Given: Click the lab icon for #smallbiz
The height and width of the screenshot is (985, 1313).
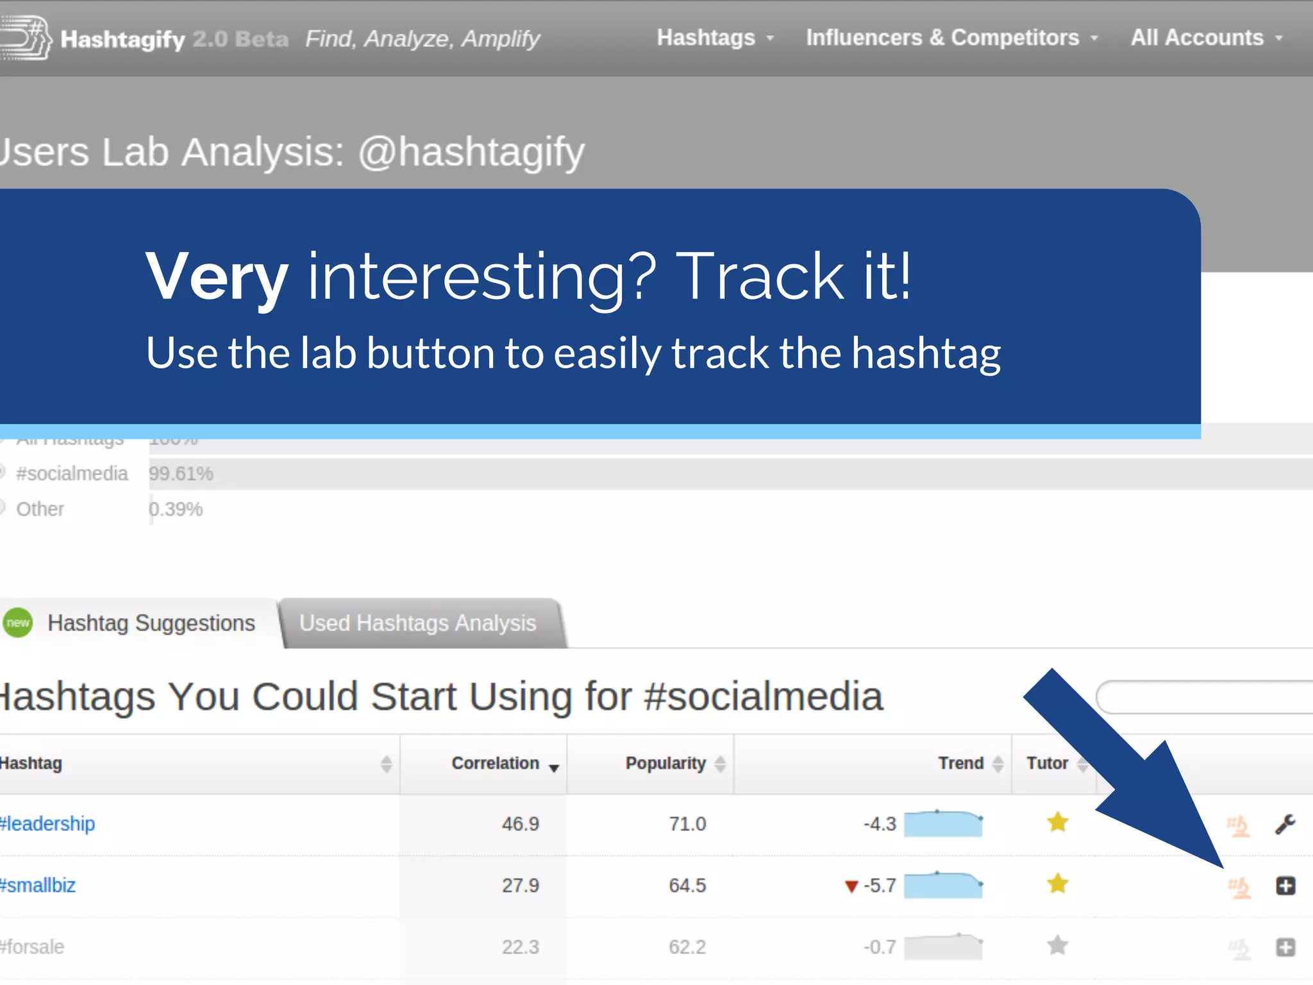Looking at the screenshot, I should (x=1239, y=887).
